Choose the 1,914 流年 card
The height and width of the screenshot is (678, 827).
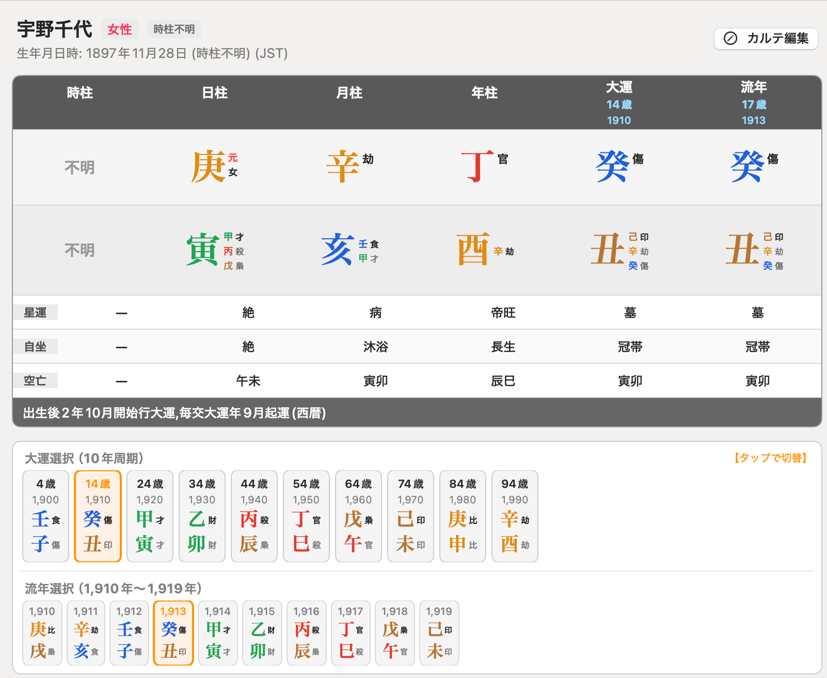point(218,633)
